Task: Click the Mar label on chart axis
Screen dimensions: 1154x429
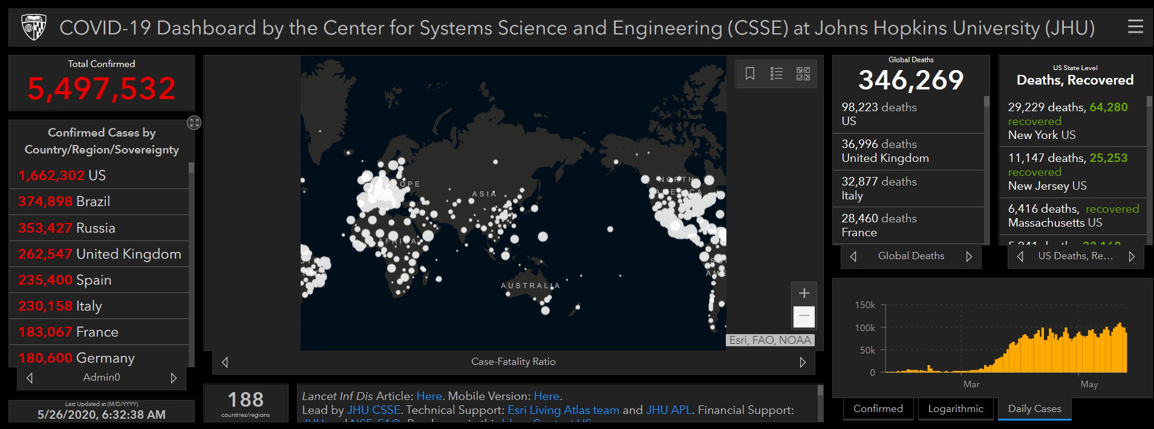Action: point(971,384)
